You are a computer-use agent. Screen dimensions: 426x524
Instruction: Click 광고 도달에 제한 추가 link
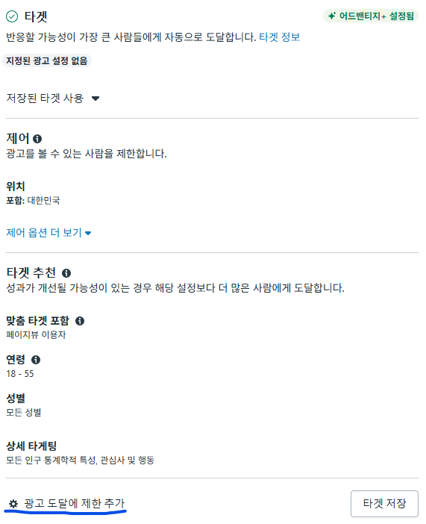coord(74,503)
